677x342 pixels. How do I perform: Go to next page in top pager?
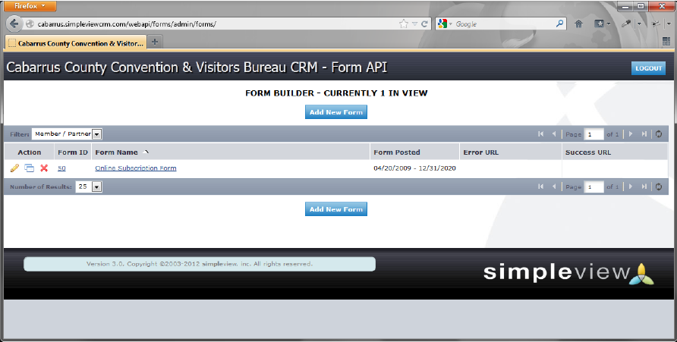(631, 134)
